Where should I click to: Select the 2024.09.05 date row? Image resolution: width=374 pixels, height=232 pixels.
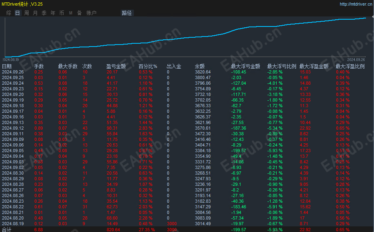(x=13, y=151)
